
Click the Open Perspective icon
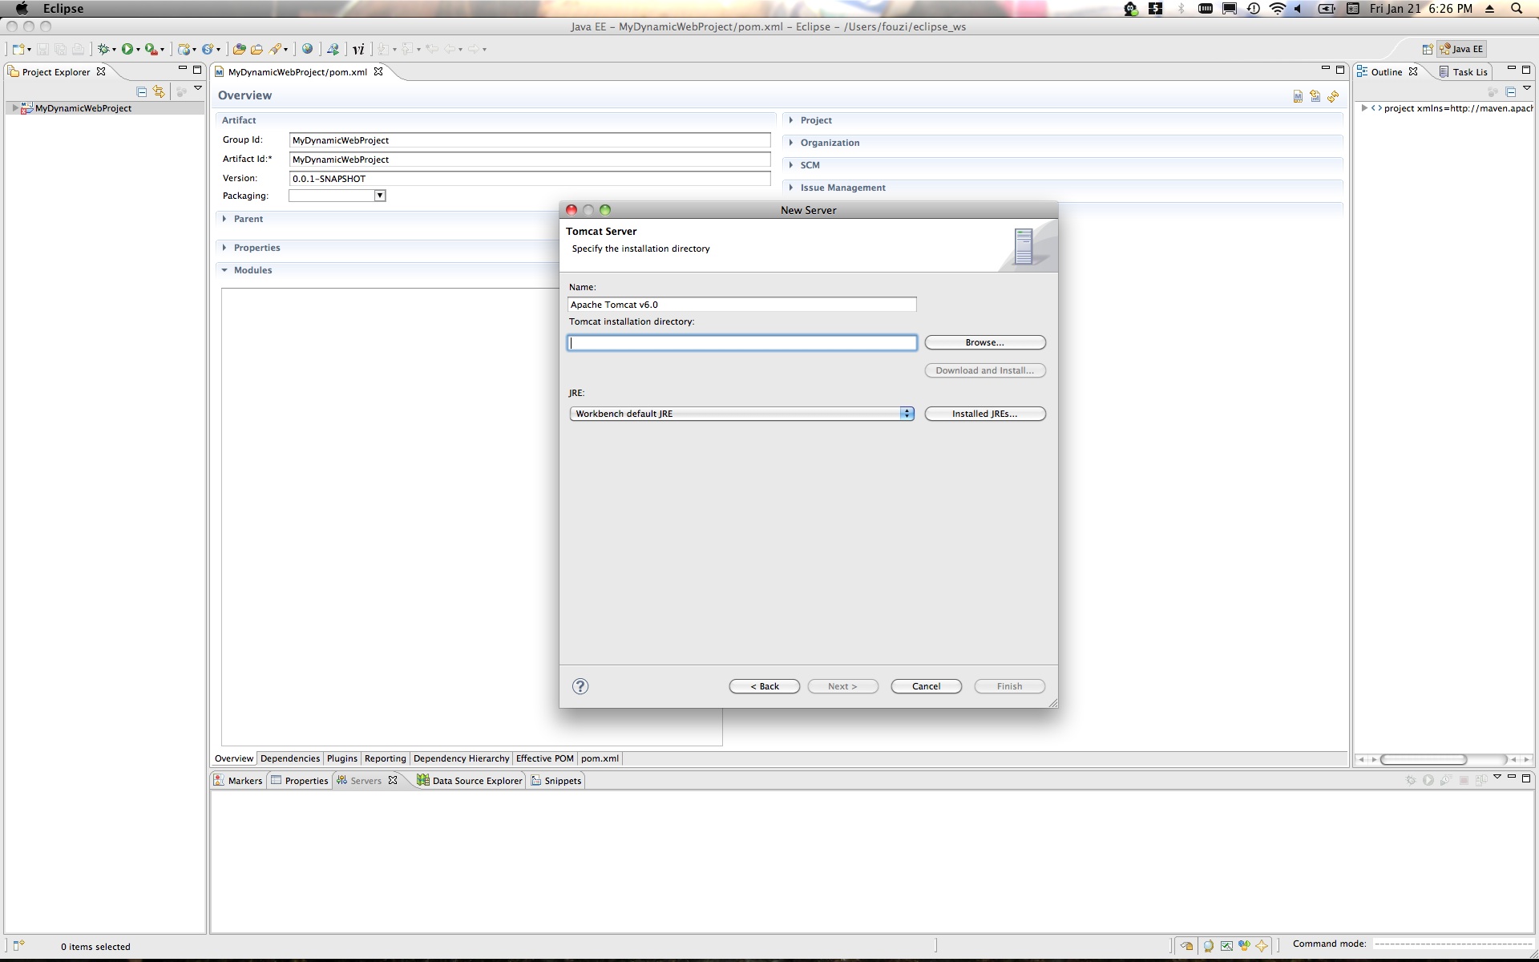(x=1428, y=49)
